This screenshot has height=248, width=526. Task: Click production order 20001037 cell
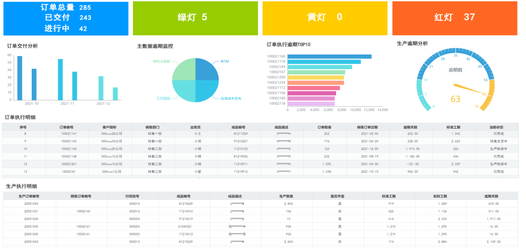click(31, 211)
